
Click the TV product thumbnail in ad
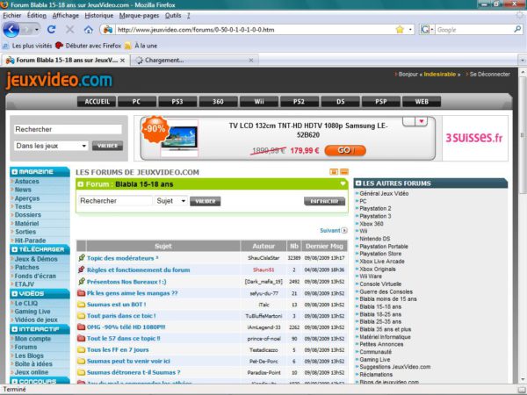tap(179, 138)
